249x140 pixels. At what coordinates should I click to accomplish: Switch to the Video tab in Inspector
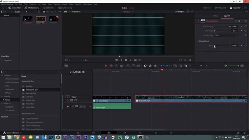click(x=216, y=16)
